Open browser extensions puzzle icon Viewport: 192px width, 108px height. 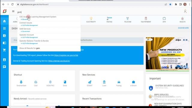click(x=176, y=4)
